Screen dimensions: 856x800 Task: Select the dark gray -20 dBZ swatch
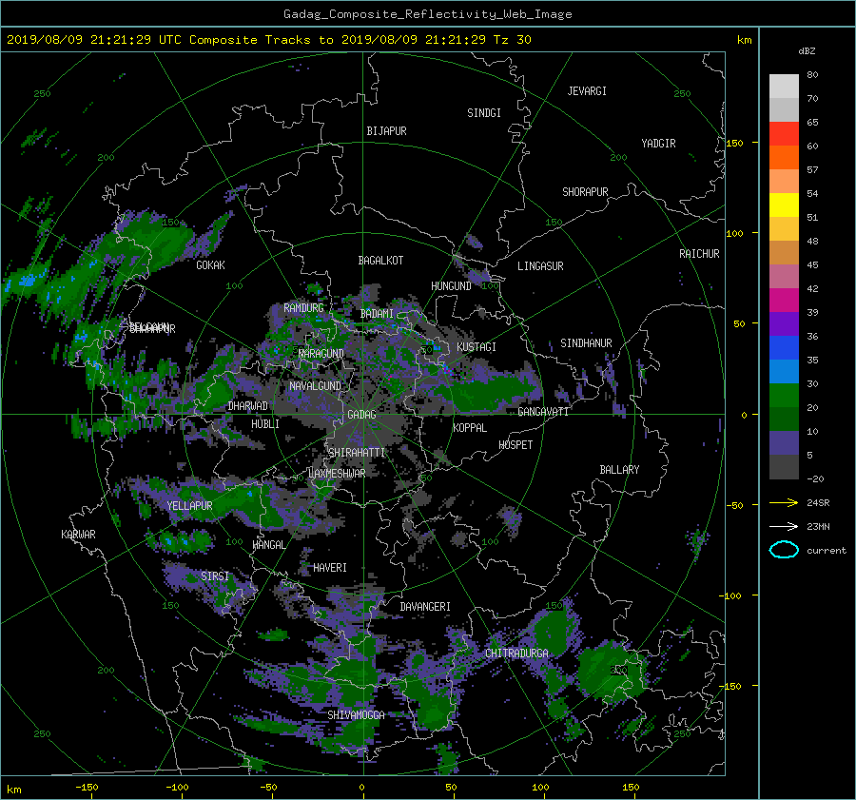click(x=784, y=467)
